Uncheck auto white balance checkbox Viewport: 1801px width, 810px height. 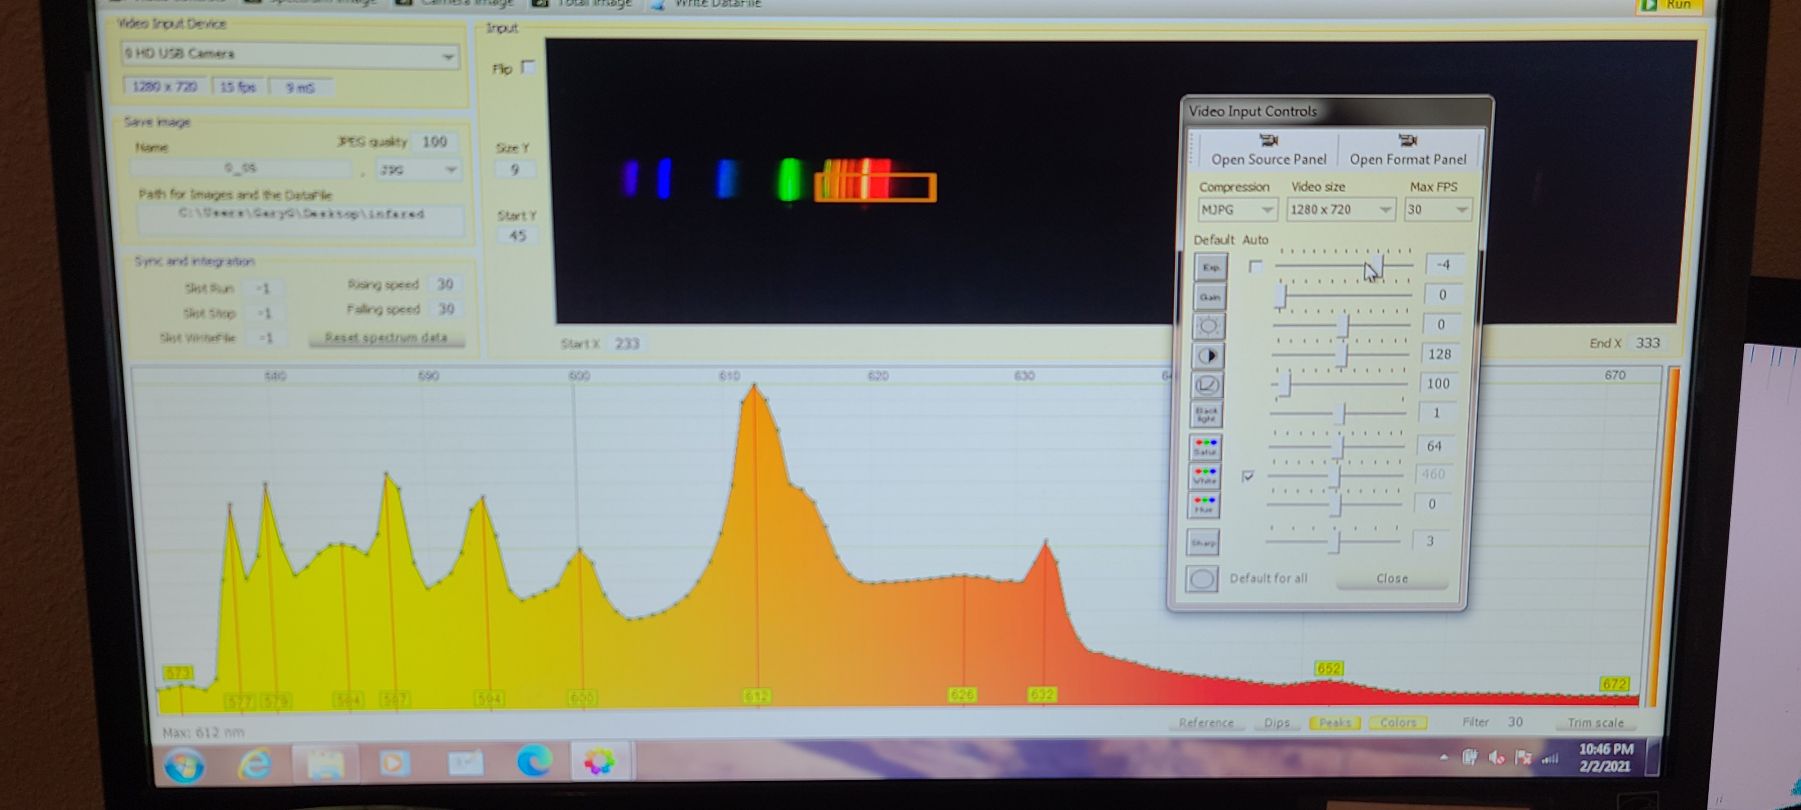coord(1248,476)
